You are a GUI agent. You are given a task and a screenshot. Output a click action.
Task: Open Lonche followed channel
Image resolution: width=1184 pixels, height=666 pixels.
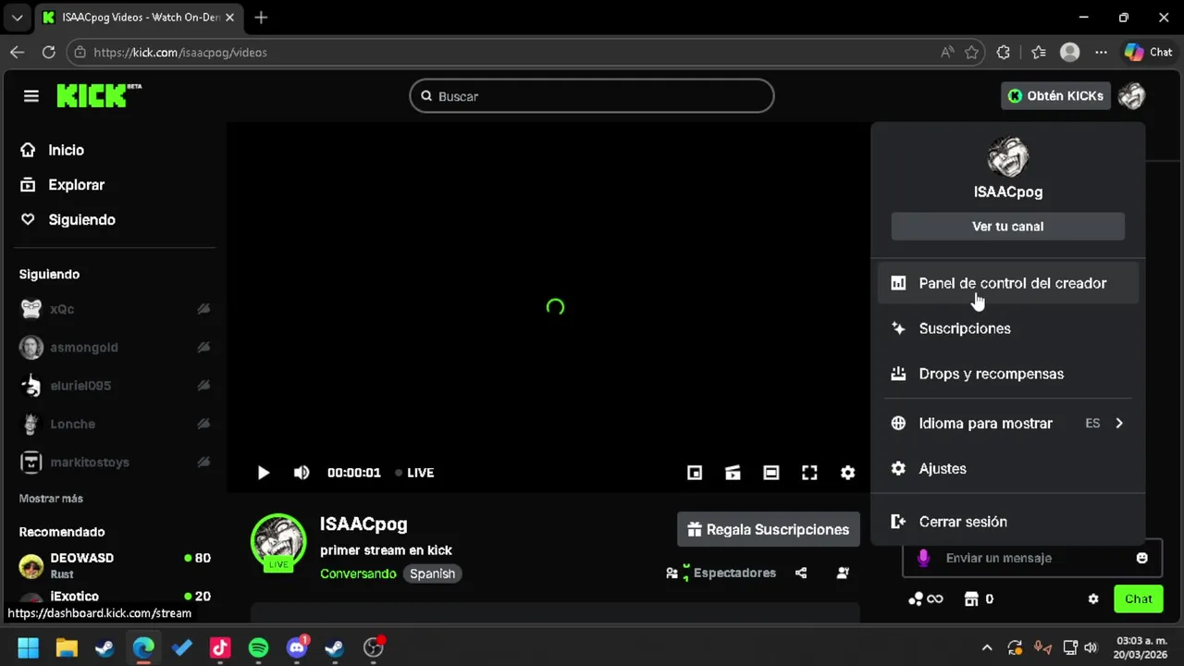115,424
